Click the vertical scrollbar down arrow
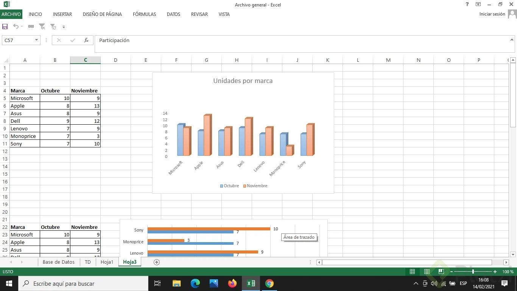 click(x=513, y=254)
